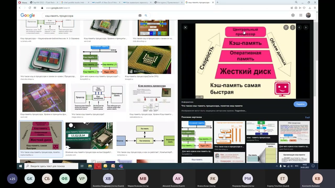Open Task View on taskbar

(x=82, y=166)
